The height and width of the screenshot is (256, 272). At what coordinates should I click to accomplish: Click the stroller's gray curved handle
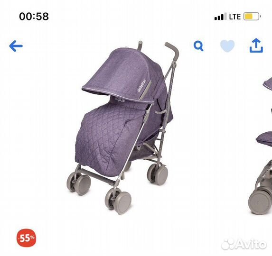tap(172, 52)
